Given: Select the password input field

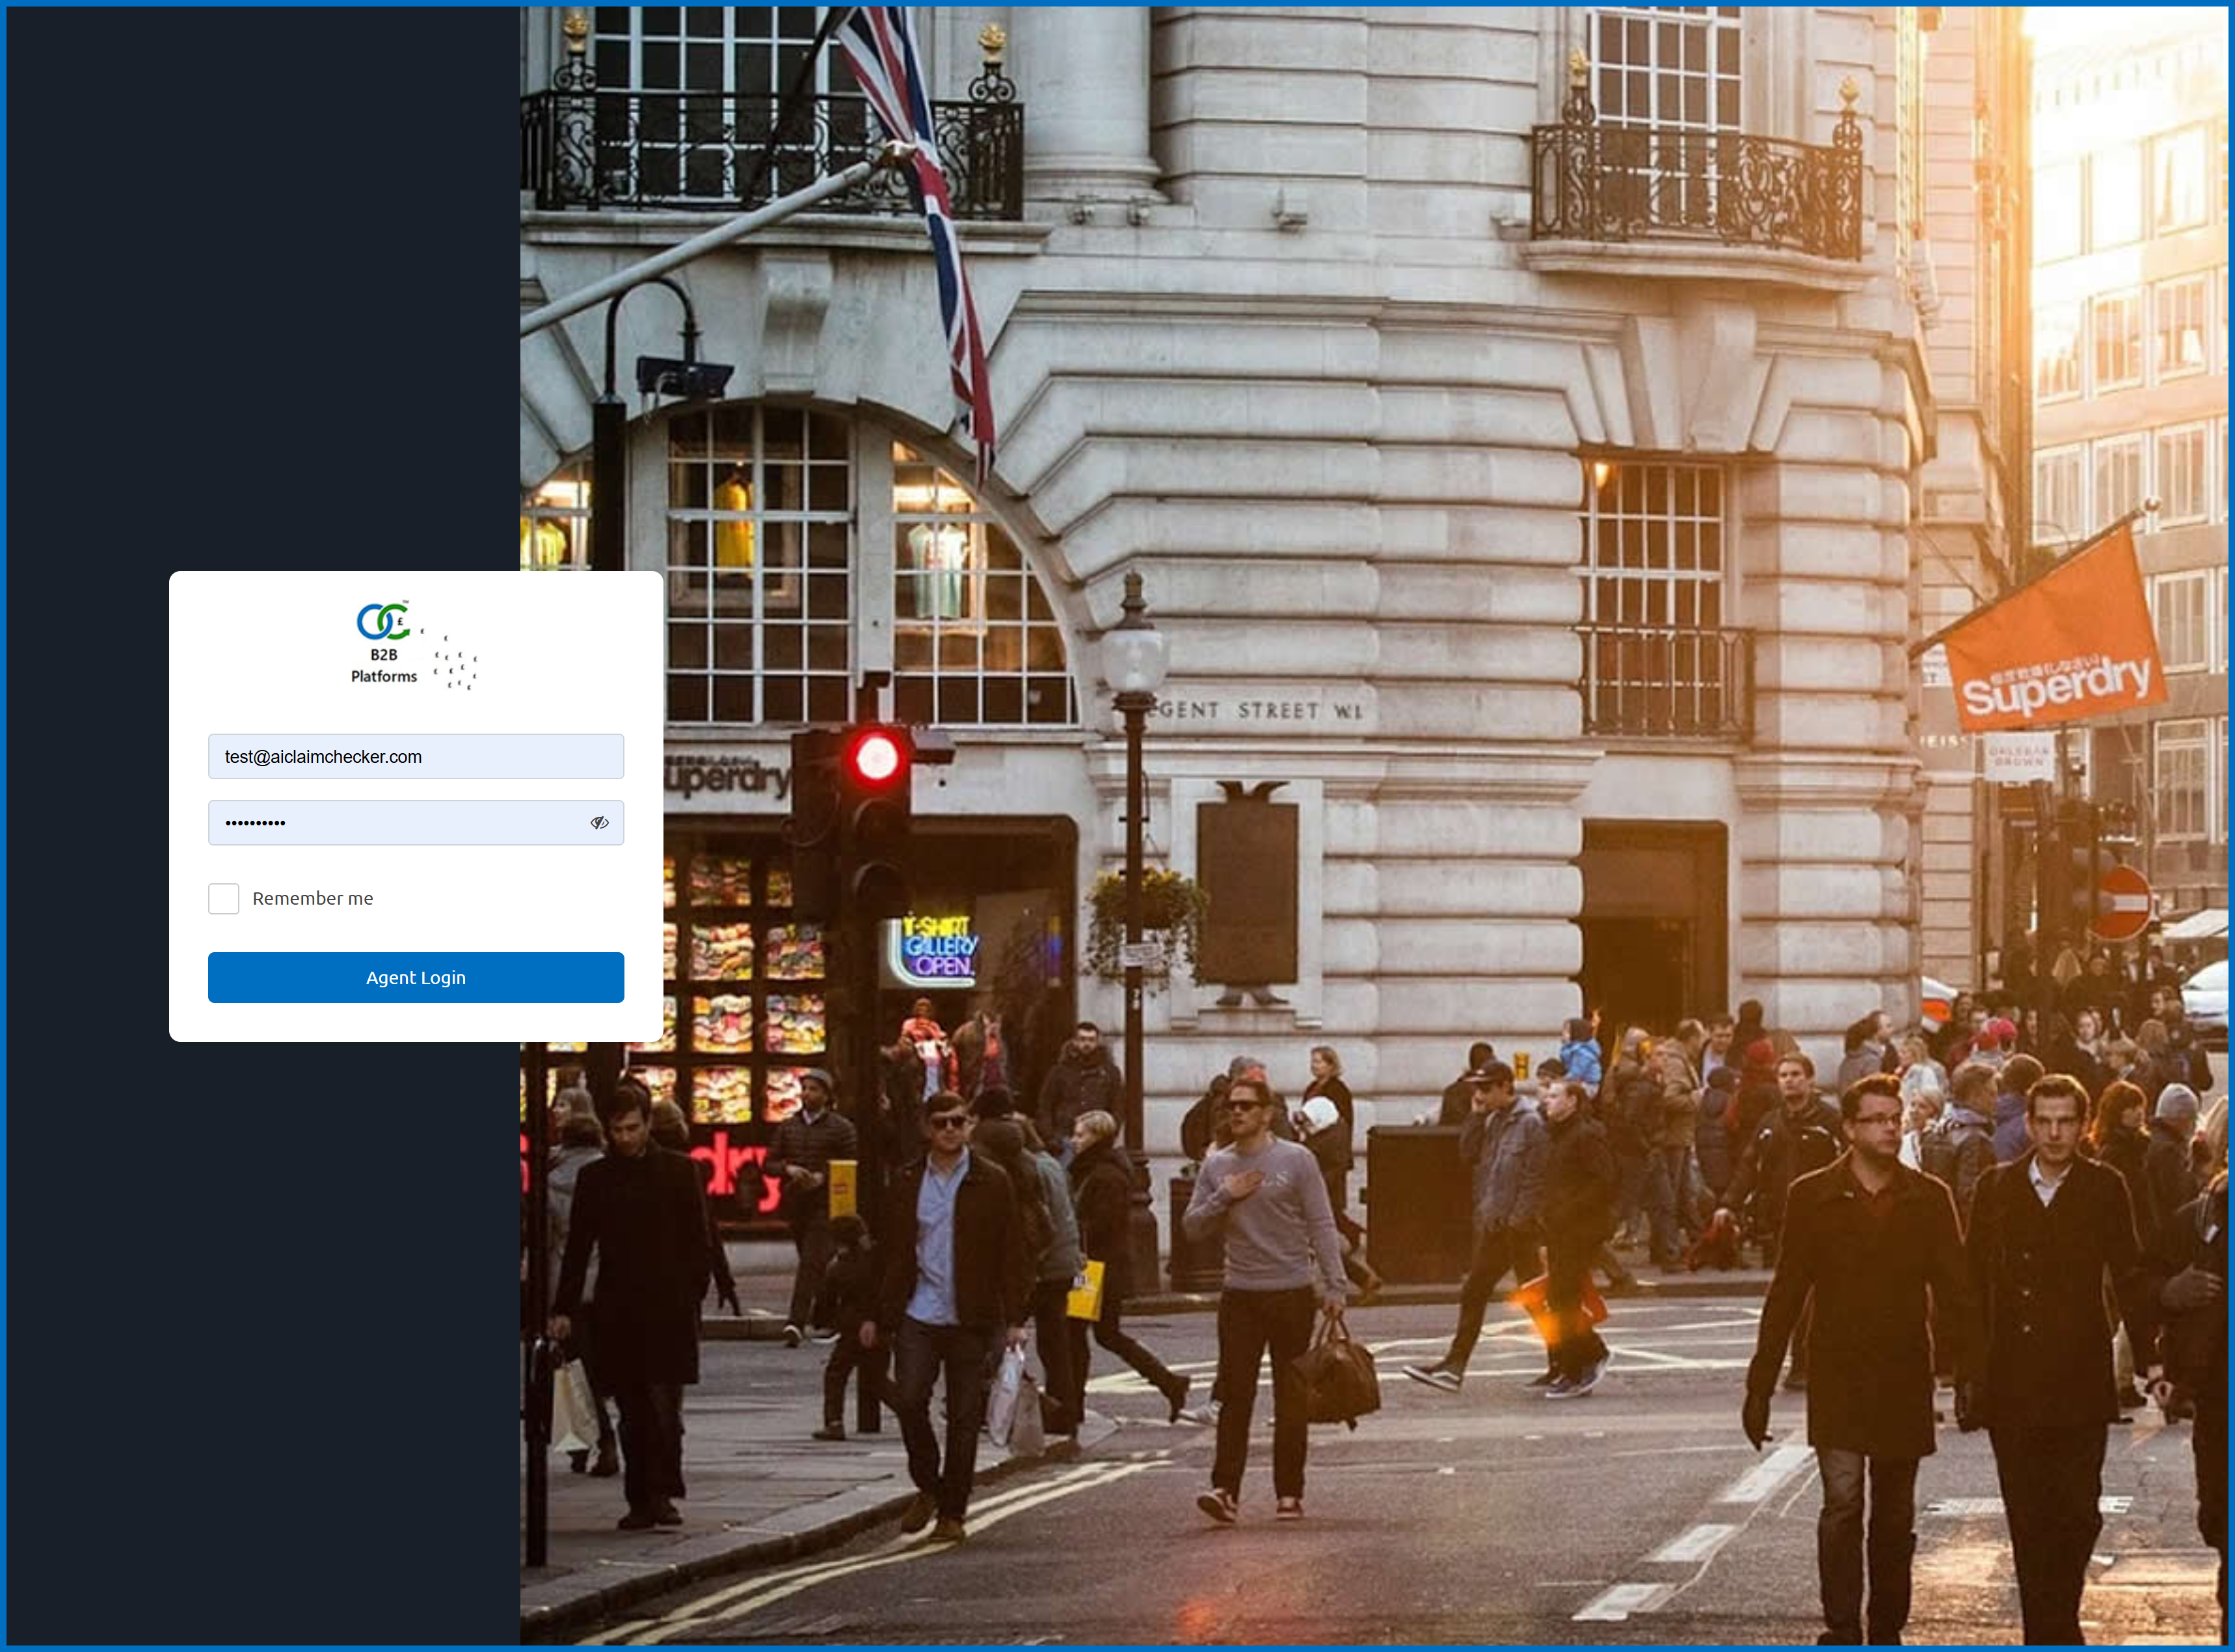Looking at the screenshot, I should (x=400, y=822).
